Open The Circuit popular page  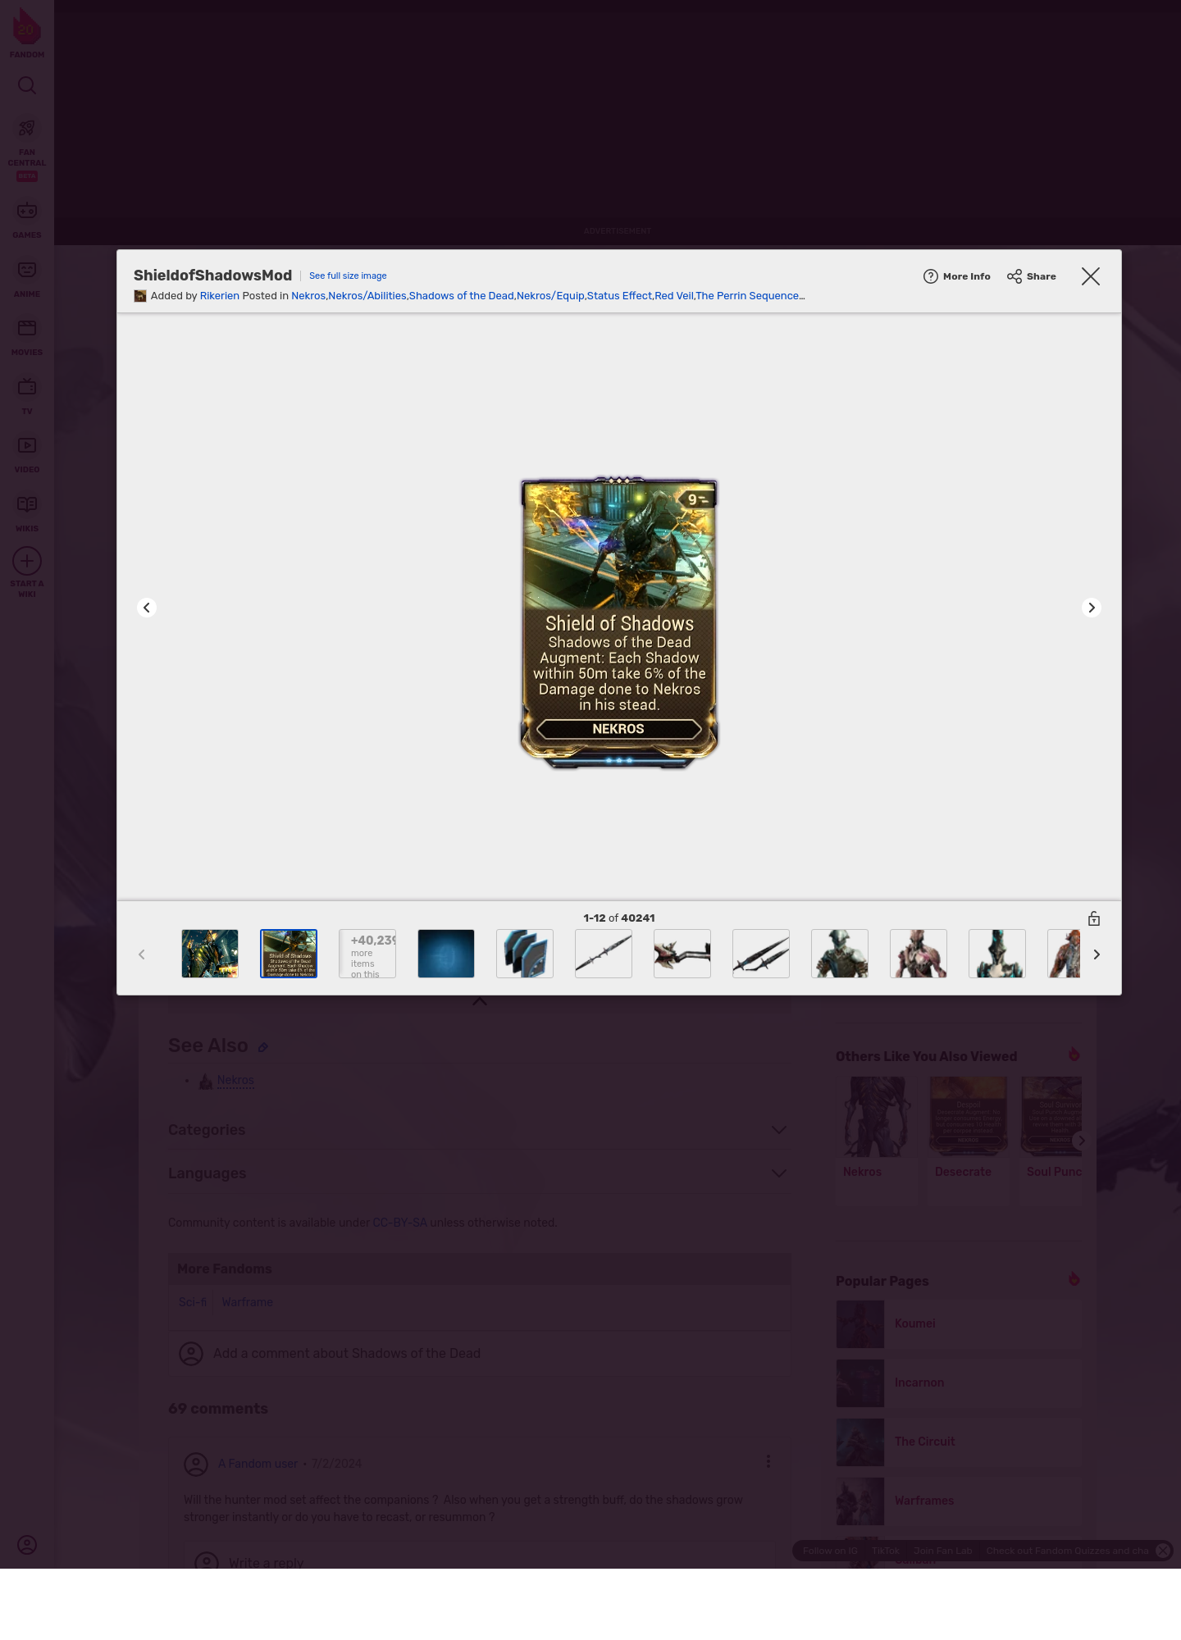959,1442
